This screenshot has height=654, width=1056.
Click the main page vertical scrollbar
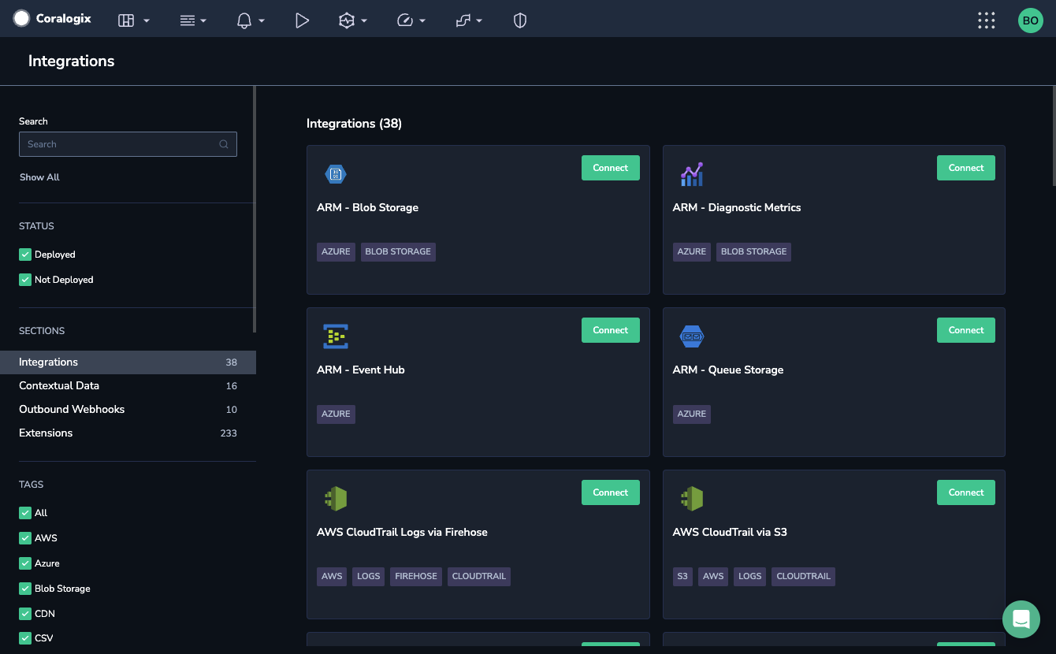[1054, 138]
